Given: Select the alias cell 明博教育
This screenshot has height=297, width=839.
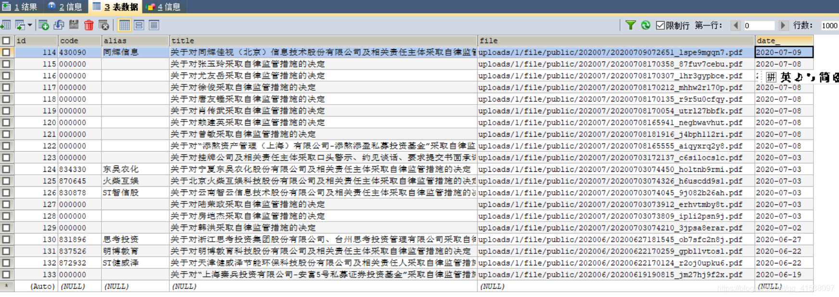Looking at the screenshot, I should pos(136,251).
